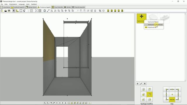The image size is (187, 105).
Task: Click the yellow L-shaped wall tool
Action: coord(18,11)
